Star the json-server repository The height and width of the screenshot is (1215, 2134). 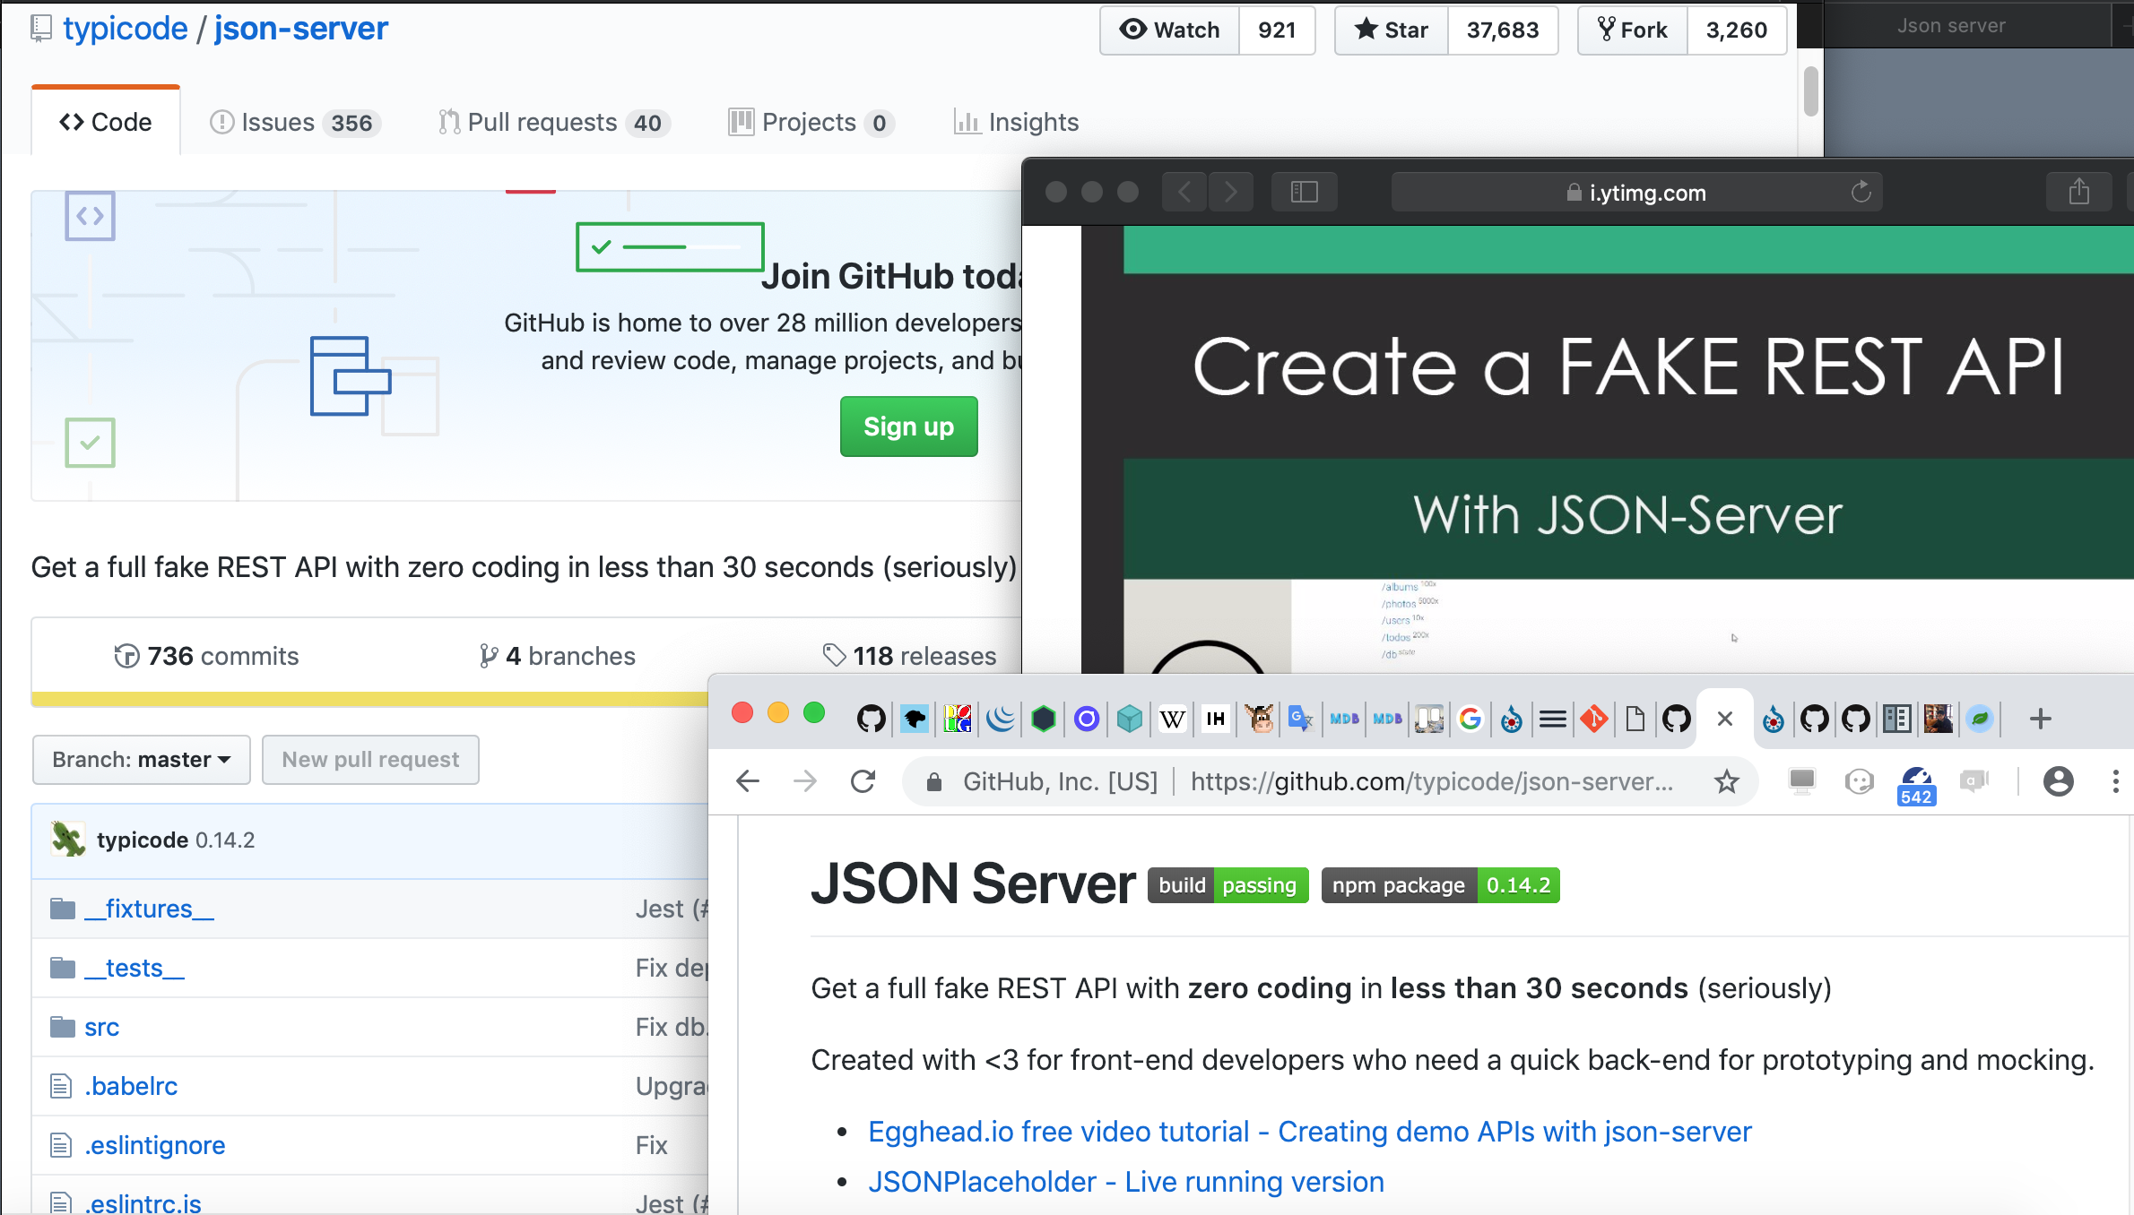point(1392,30)
